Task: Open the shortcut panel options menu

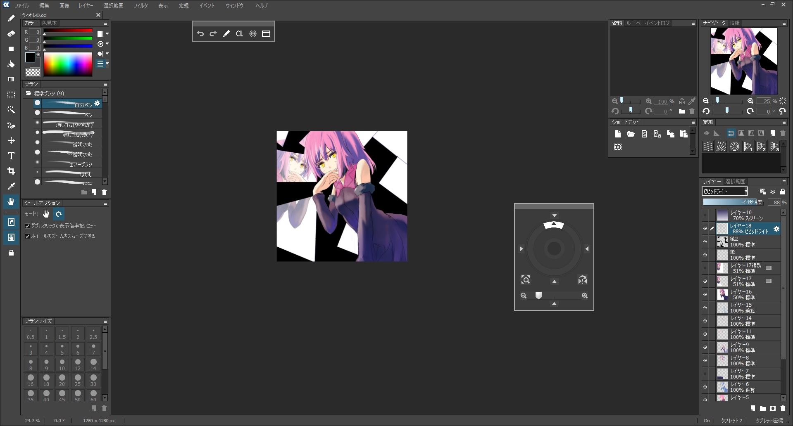Action: pos(693,122)
